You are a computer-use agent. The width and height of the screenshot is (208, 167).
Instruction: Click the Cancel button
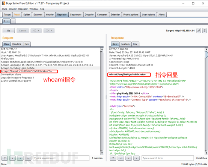click(23, 31)
